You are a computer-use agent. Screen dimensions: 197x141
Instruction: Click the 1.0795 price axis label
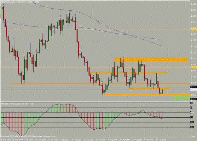[x=194, y=83]
